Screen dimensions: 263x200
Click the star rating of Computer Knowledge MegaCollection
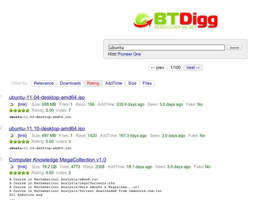(20, 173)
